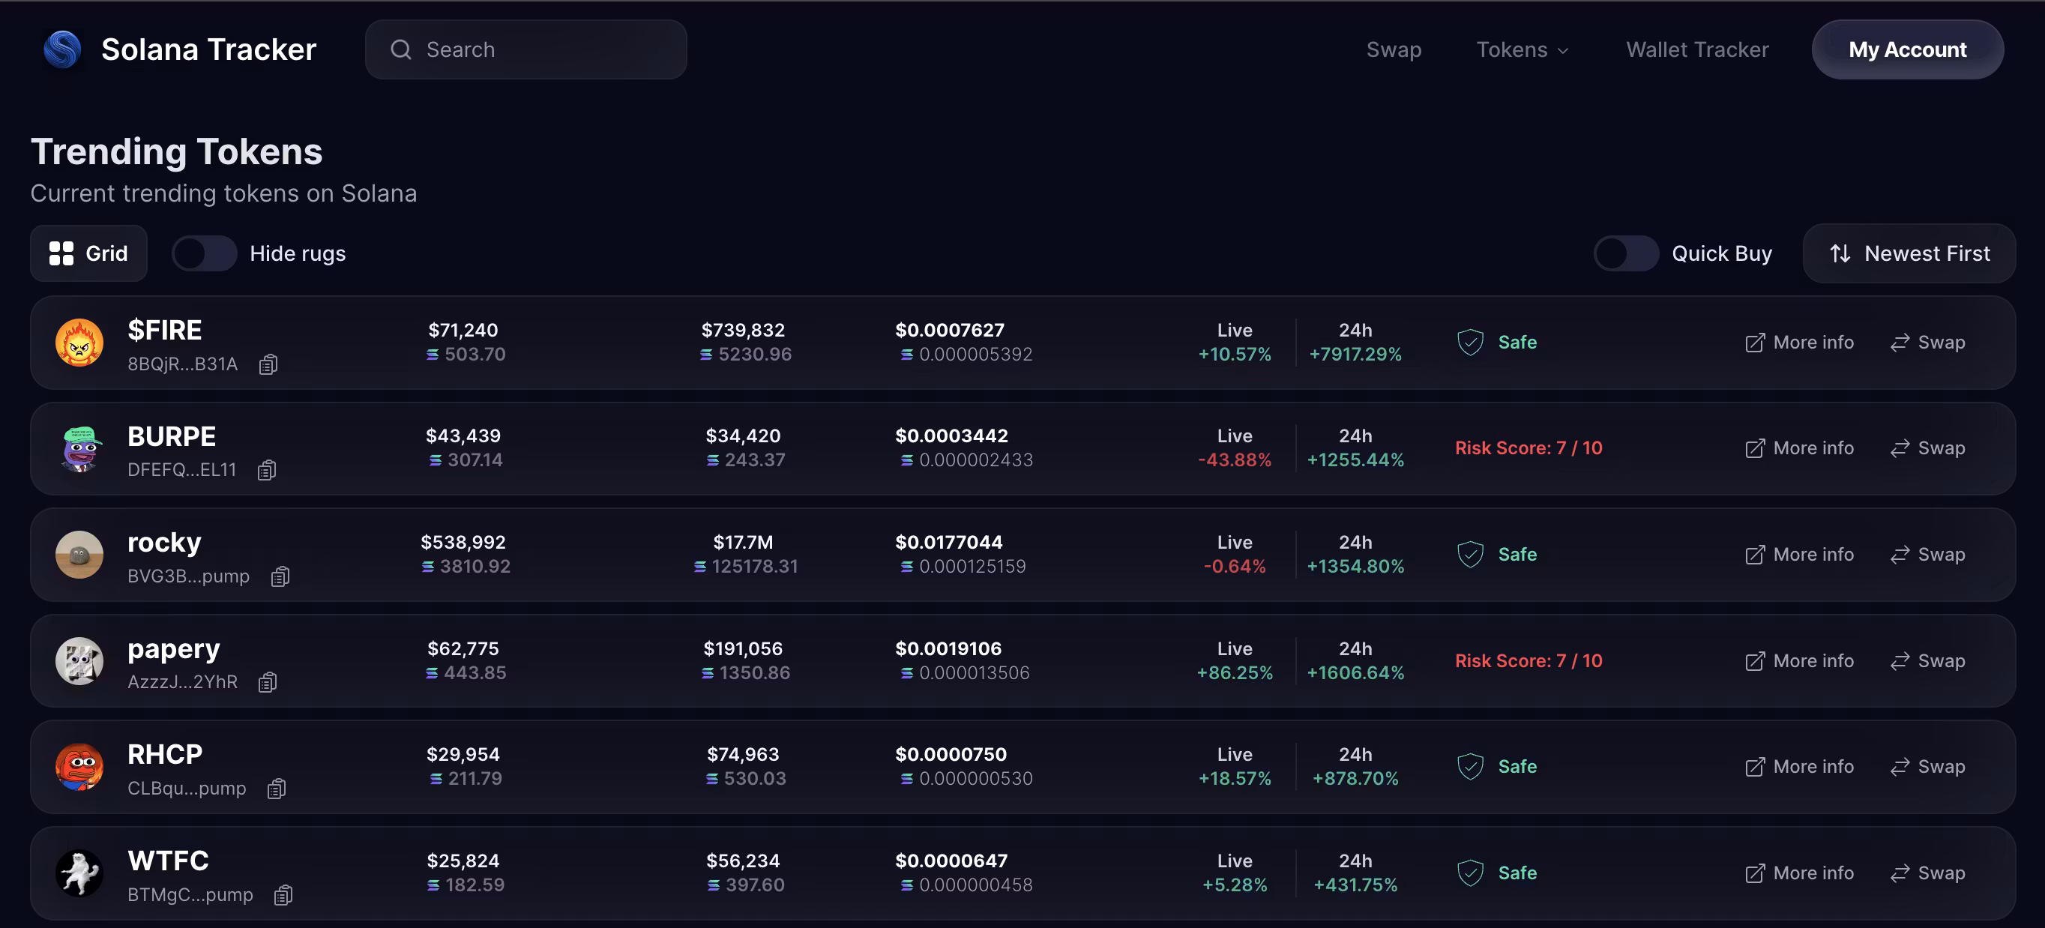Copy the papery token address
Viewport: 2045px width, 928px height.
(x=268, y=682)
